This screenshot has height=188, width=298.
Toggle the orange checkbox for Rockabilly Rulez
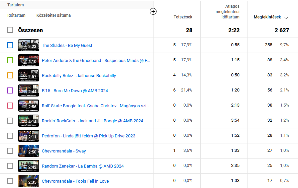pyautogui.click(x=10, y=75)
